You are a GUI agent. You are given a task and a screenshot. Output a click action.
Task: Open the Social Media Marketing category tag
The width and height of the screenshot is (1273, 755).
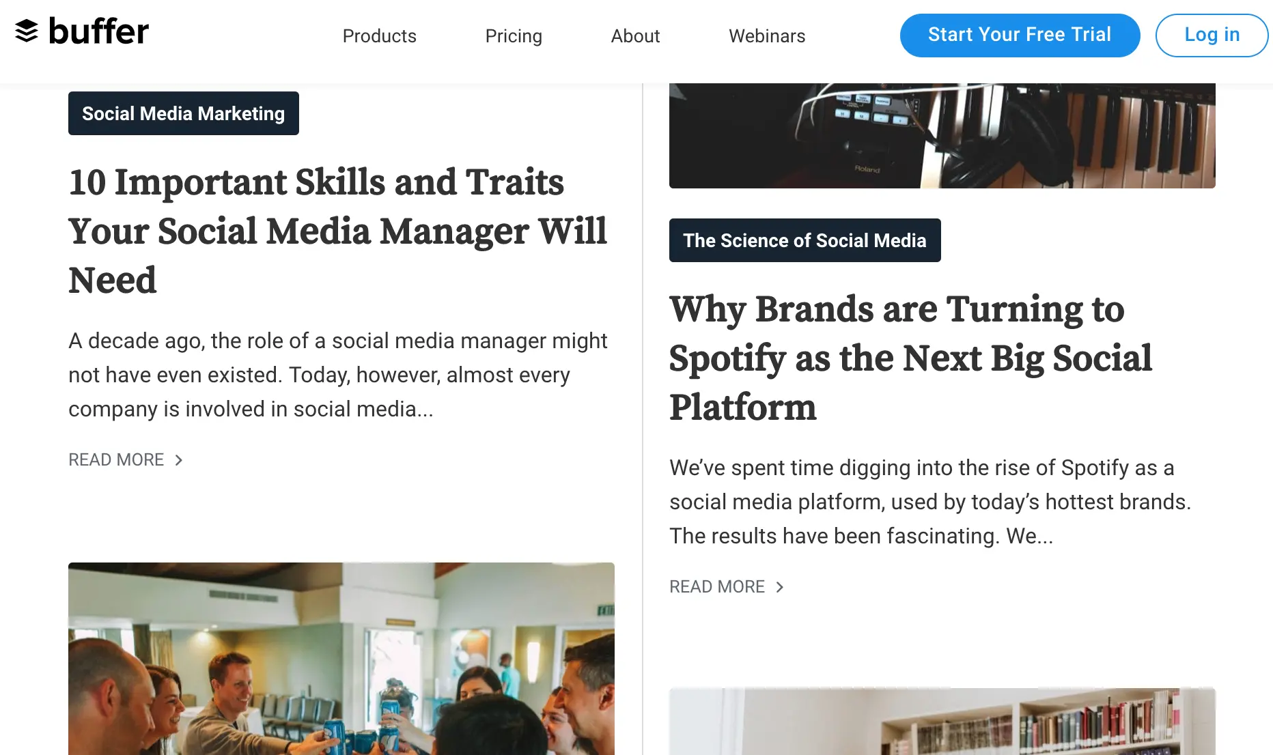[x=183, y=113]
